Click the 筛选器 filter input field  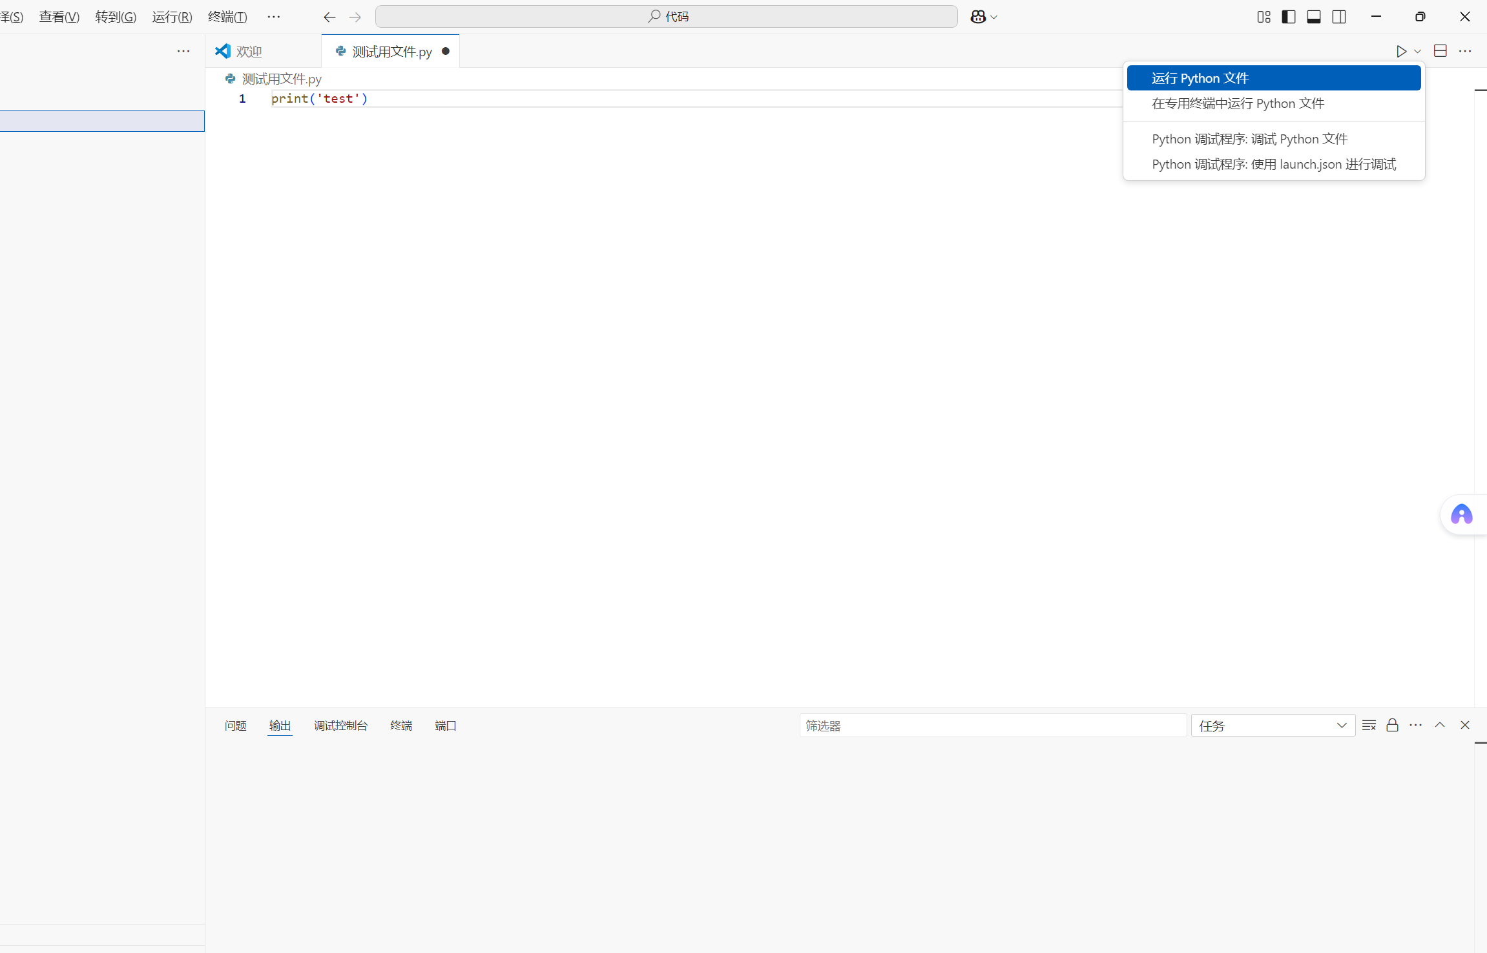pyautogui.click(x=992, y=726)
